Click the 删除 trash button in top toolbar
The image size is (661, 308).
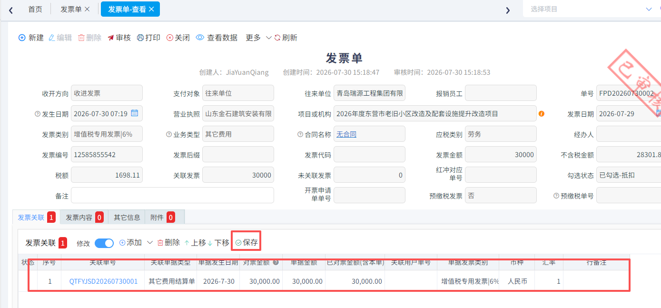tap(89, 38)
